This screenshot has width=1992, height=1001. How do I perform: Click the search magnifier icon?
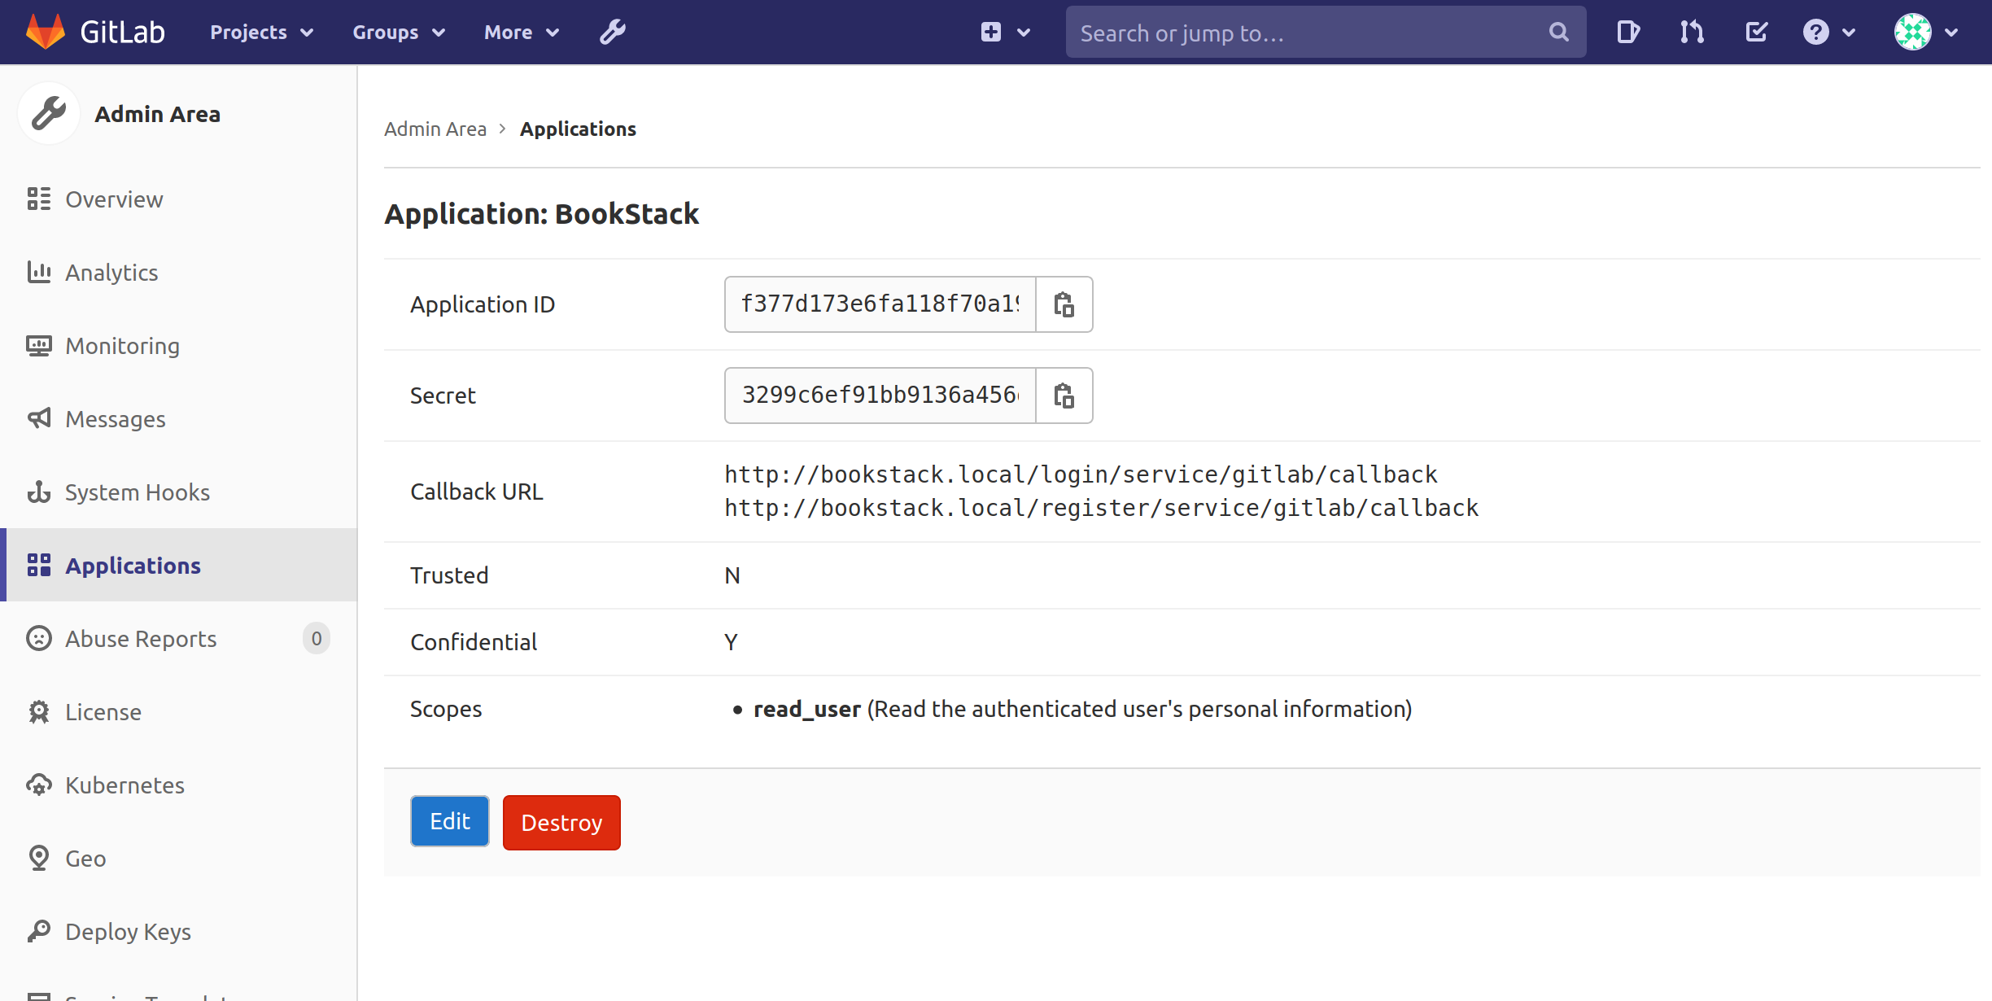[x=1557, y=32]
